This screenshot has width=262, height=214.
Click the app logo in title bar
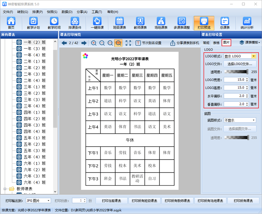4,4
